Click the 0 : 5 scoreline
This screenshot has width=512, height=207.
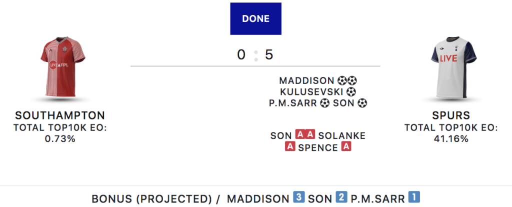pyautogui.click(x=255, y=55)
